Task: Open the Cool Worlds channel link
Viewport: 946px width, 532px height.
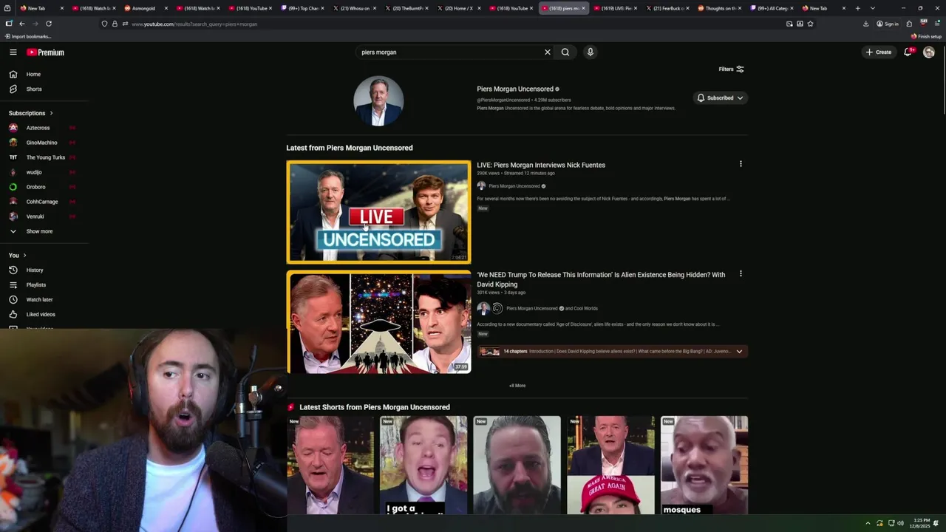Action: [585, 308]
